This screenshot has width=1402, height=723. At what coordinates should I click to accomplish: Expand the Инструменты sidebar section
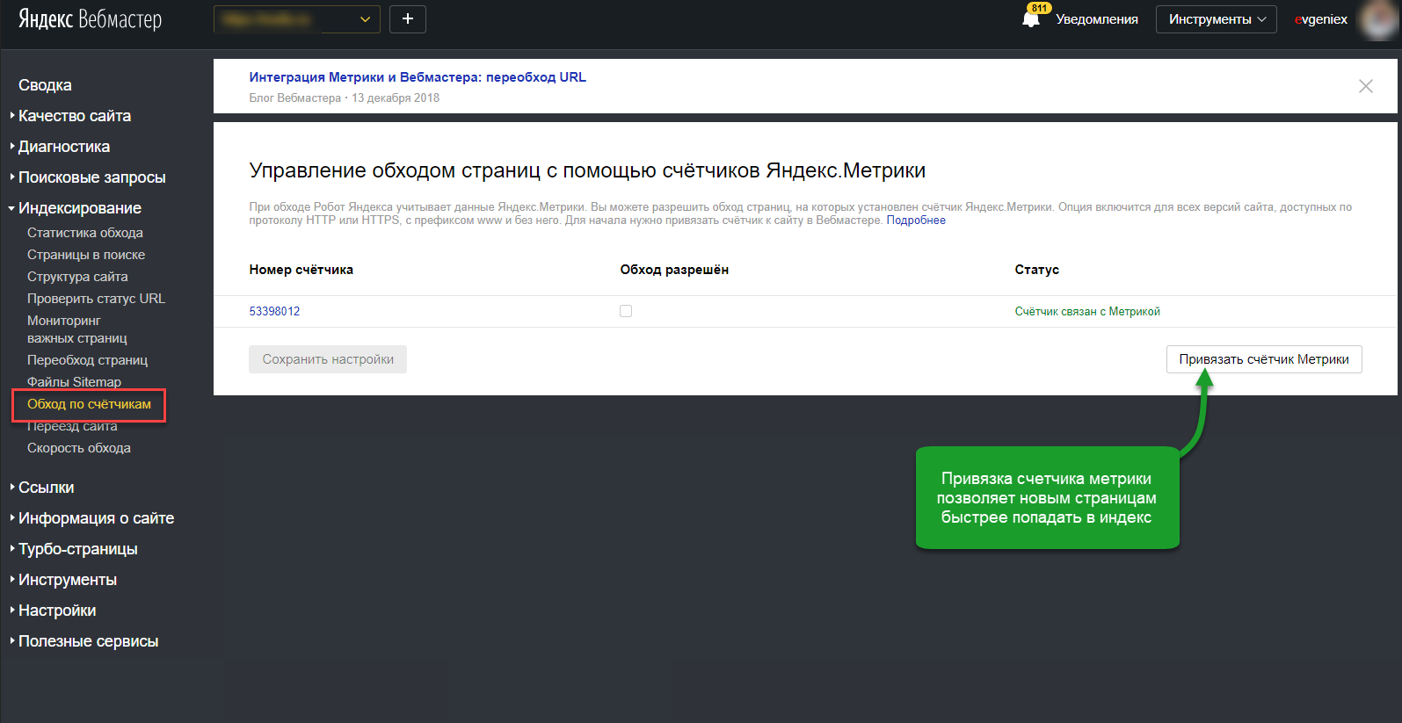click(x=68, y=580)
